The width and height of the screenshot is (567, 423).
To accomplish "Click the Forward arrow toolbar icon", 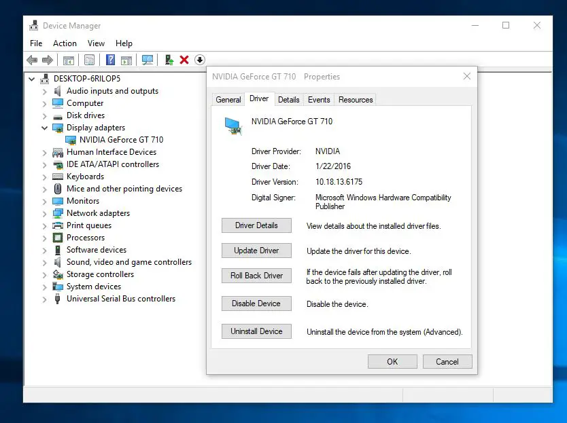I will pyautogui.click(x=48, y=60).
